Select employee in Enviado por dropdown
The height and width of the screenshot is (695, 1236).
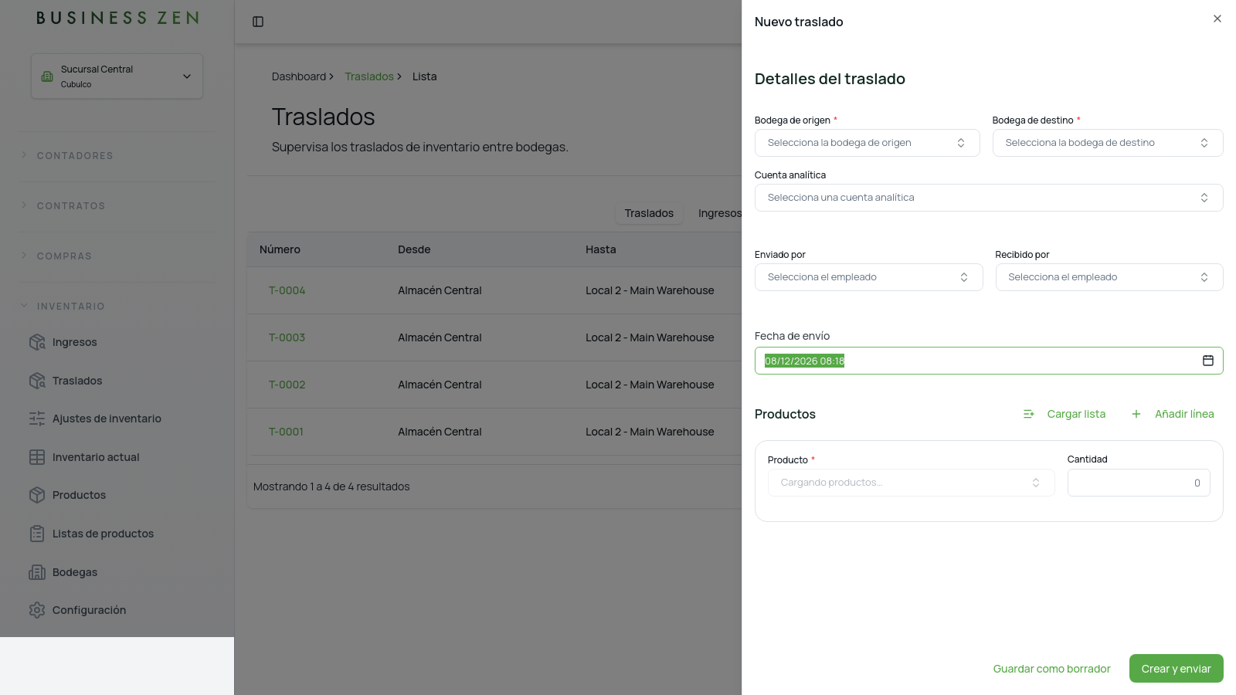pyautogui.click(x=868, y=277)
